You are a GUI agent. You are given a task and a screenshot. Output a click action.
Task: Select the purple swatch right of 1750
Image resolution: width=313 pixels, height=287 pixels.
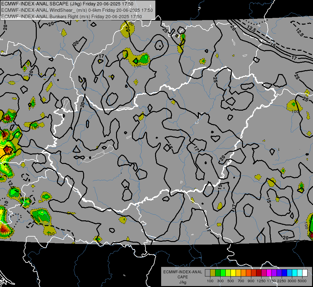pos(274,273)
